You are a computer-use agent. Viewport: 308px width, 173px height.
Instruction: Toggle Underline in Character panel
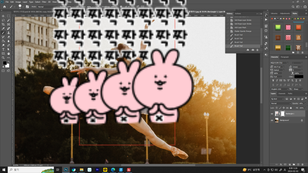[x=296, y=80]
